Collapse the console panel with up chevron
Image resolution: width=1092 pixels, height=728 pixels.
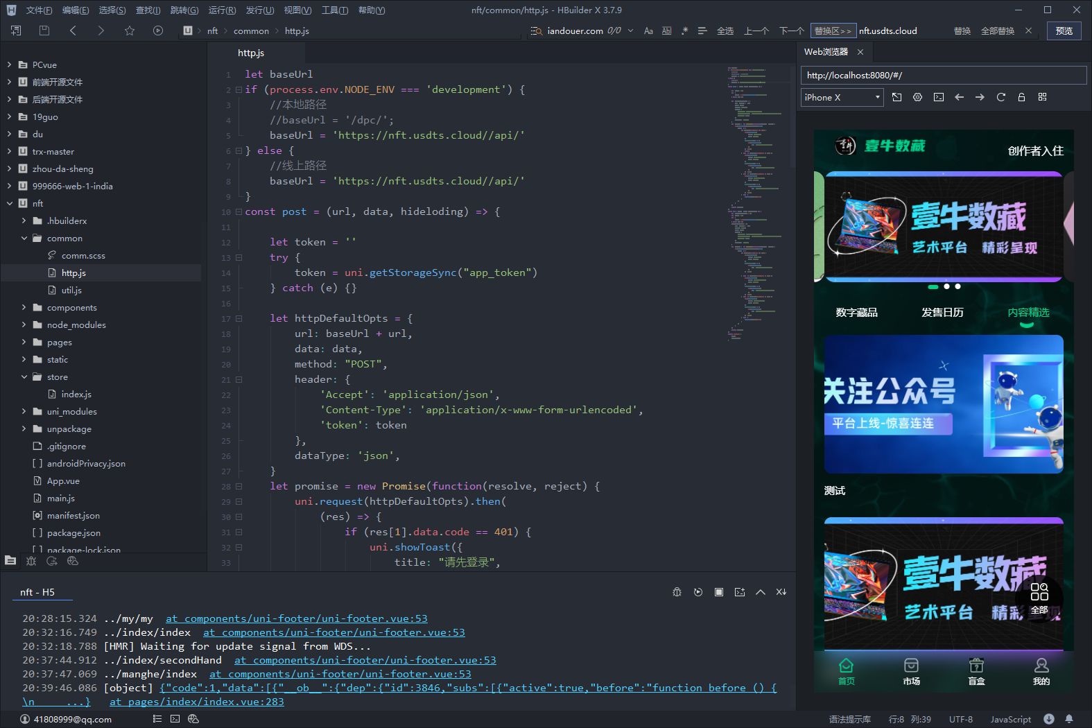click(x=761, y=592)
